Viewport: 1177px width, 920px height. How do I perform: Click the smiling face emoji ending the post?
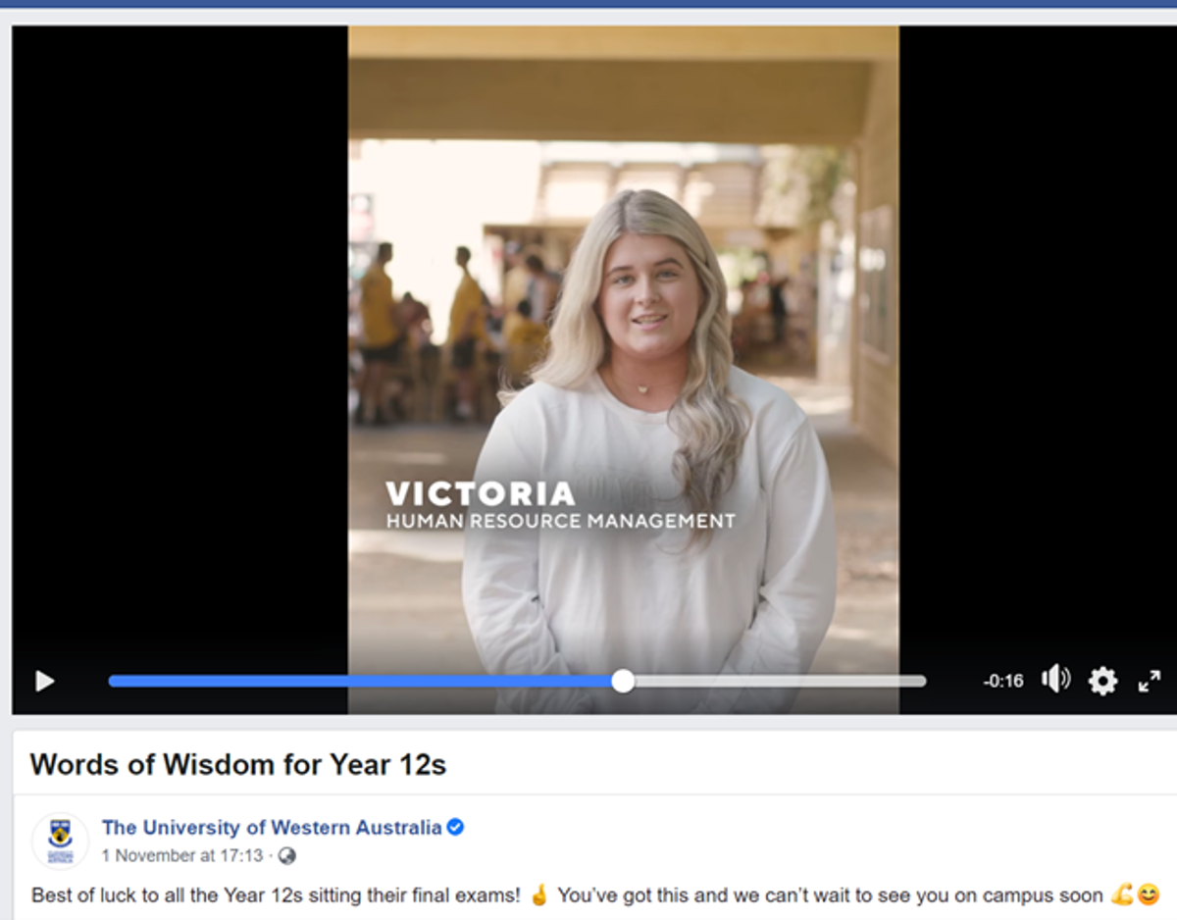(x=1148, y=894)
